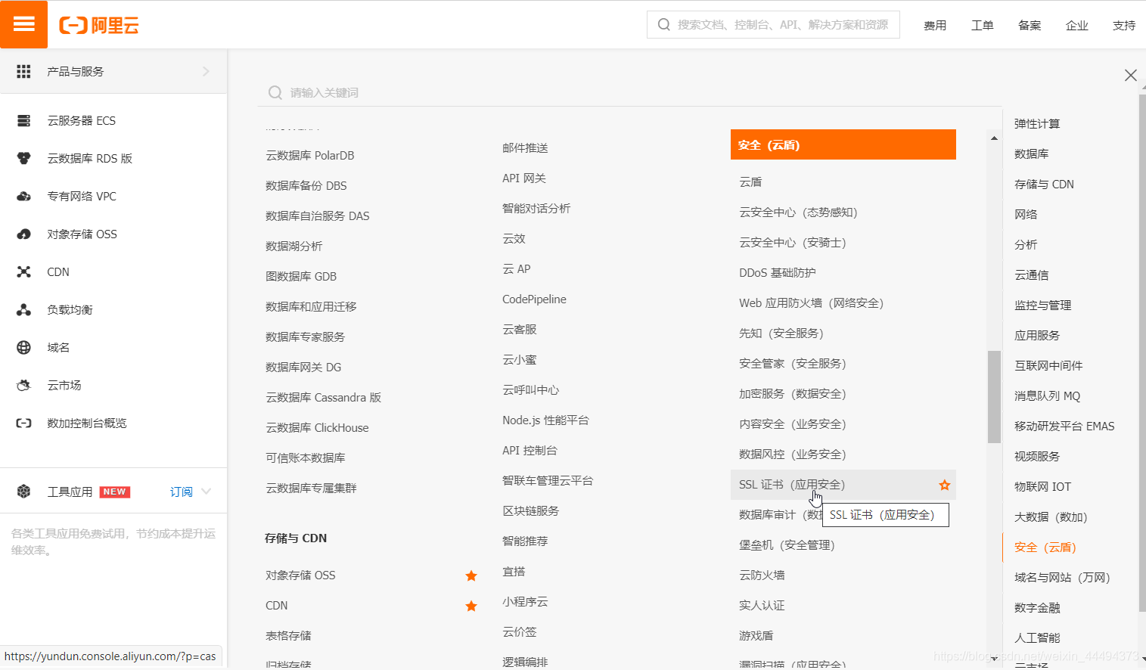This screenshot has width=1146, height=670.
Task: Toggle favorite star for SSL 证书
Action: pos(945,485)
